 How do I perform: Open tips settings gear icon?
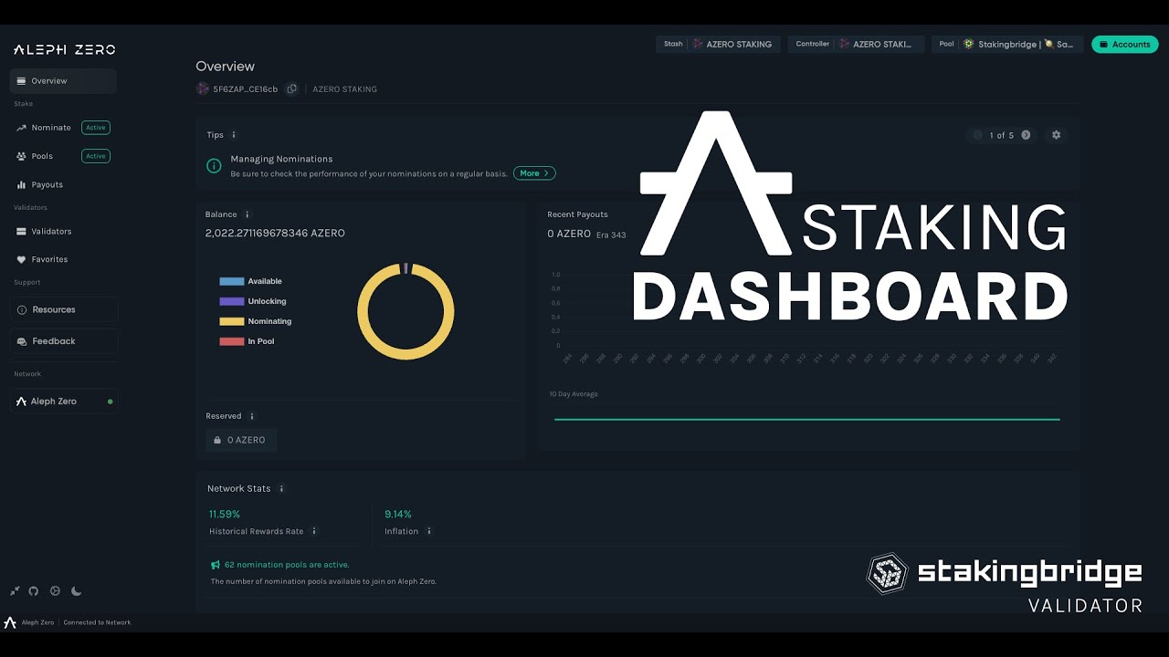(1057, 135)
